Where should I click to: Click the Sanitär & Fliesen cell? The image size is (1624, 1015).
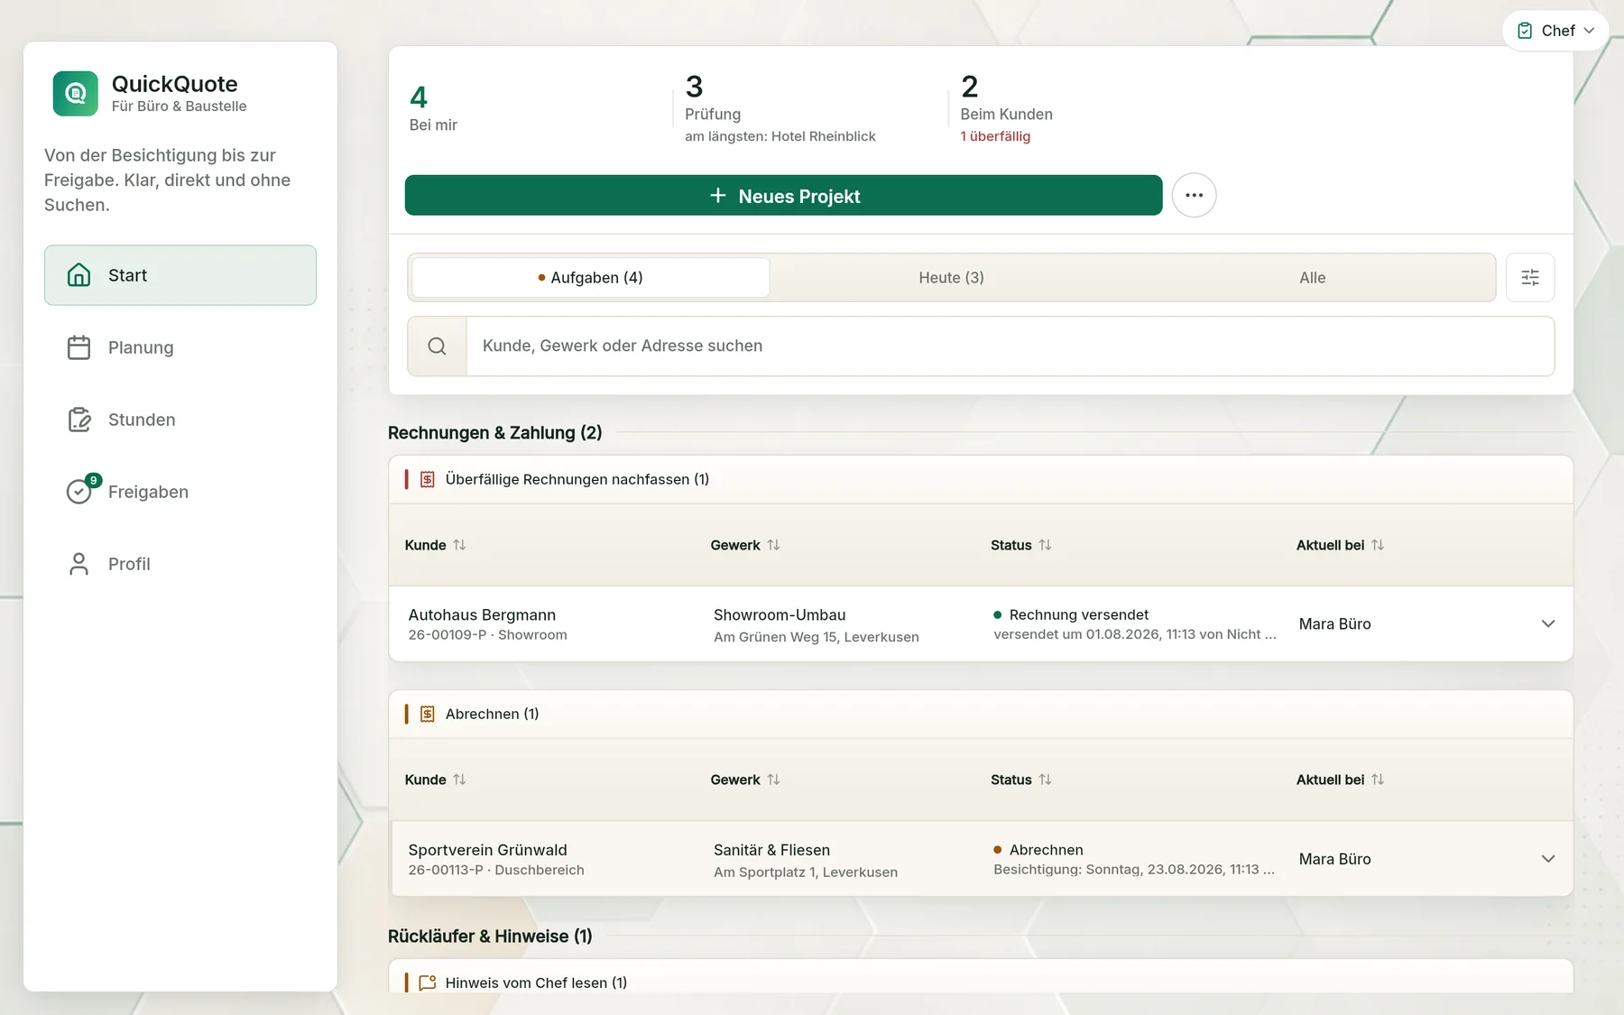click(x=771, y=850)
